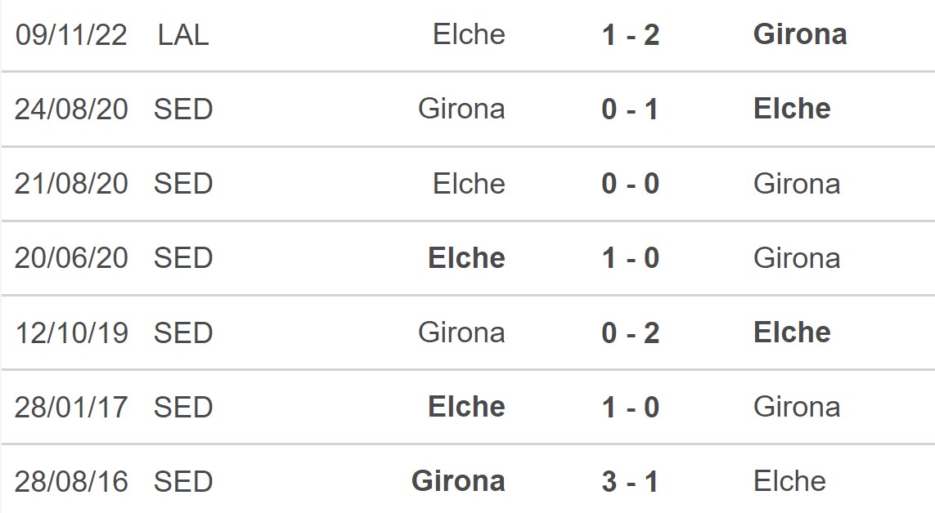
Task: Select bold Girona in 28/08/16 row
Action: pyautogui.click(x=459, y=481)
